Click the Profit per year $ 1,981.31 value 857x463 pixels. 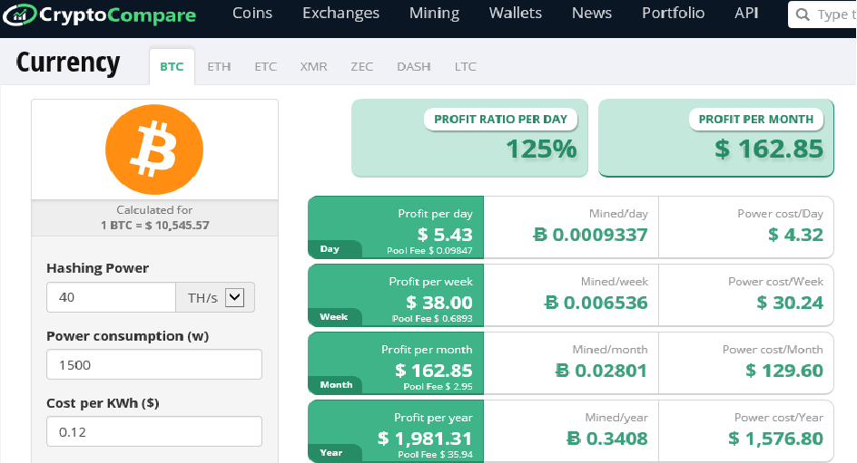[425, 438]
